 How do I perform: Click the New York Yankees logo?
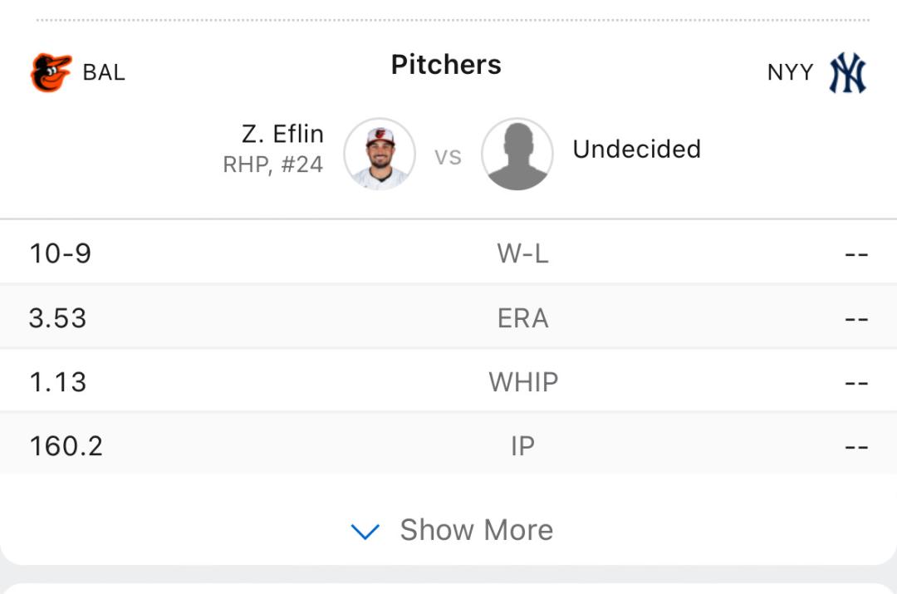848,72
